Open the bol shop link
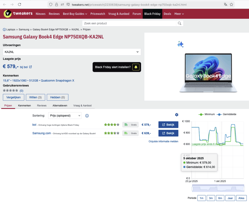 pyautogui.click(x=34, y=125)
